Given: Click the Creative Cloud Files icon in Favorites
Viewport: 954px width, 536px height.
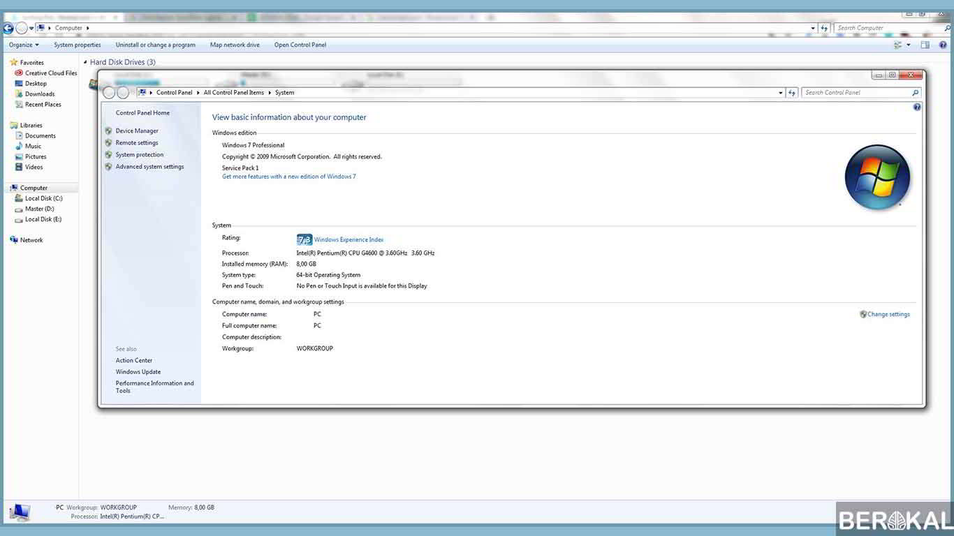Looking at the screenshot, I should [20, 73].
